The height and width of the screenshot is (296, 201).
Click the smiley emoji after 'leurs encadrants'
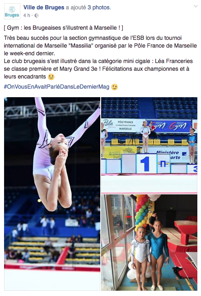click(51, 76)
